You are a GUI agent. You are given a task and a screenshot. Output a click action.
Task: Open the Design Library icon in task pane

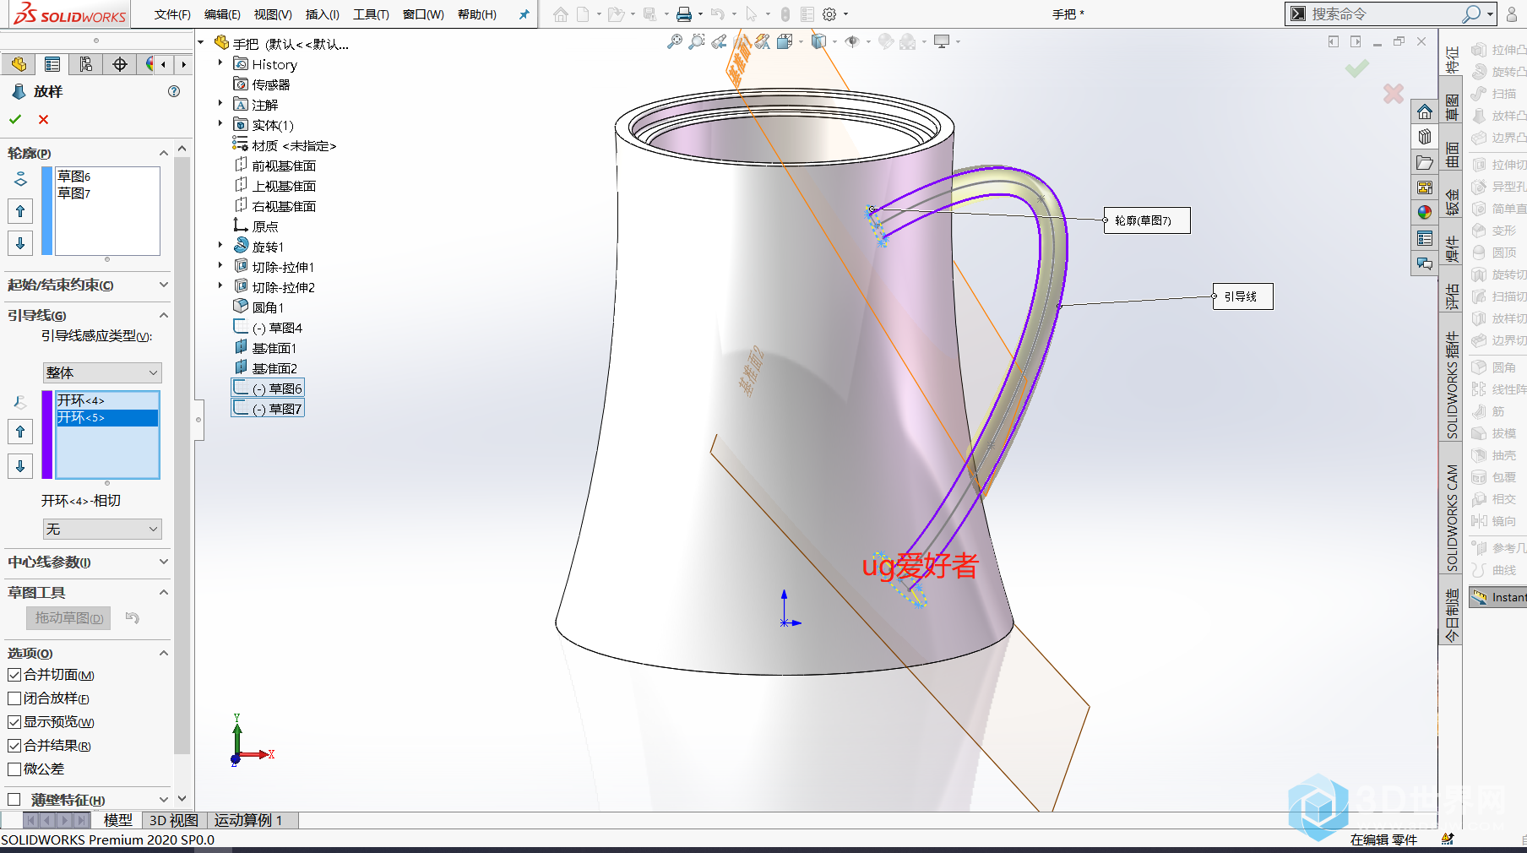1425,137
